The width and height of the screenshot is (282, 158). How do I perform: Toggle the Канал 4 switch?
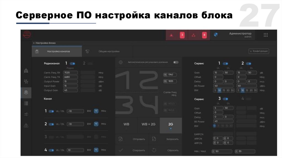coord(51,150)
